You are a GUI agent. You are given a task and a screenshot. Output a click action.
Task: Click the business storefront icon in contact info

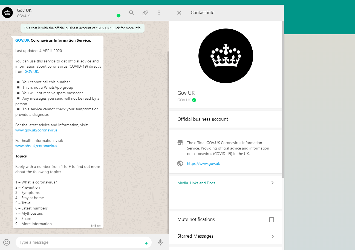[x=180, y=142]
